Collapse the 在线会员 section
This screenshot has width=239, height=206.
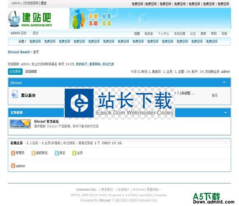225,143
